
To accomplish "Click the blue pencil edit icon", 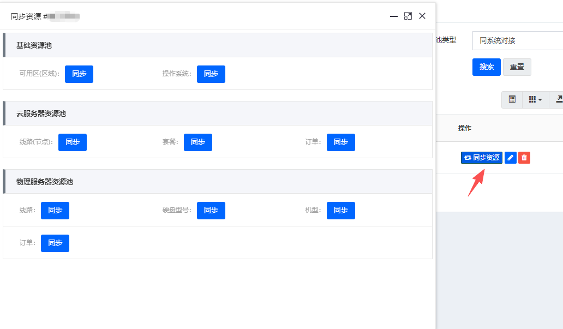I will (x=511, y=158).
